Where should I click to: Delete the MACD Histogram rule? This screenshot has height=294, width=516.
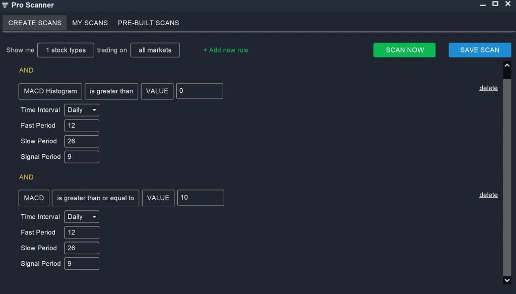click(x=488, y=88)
